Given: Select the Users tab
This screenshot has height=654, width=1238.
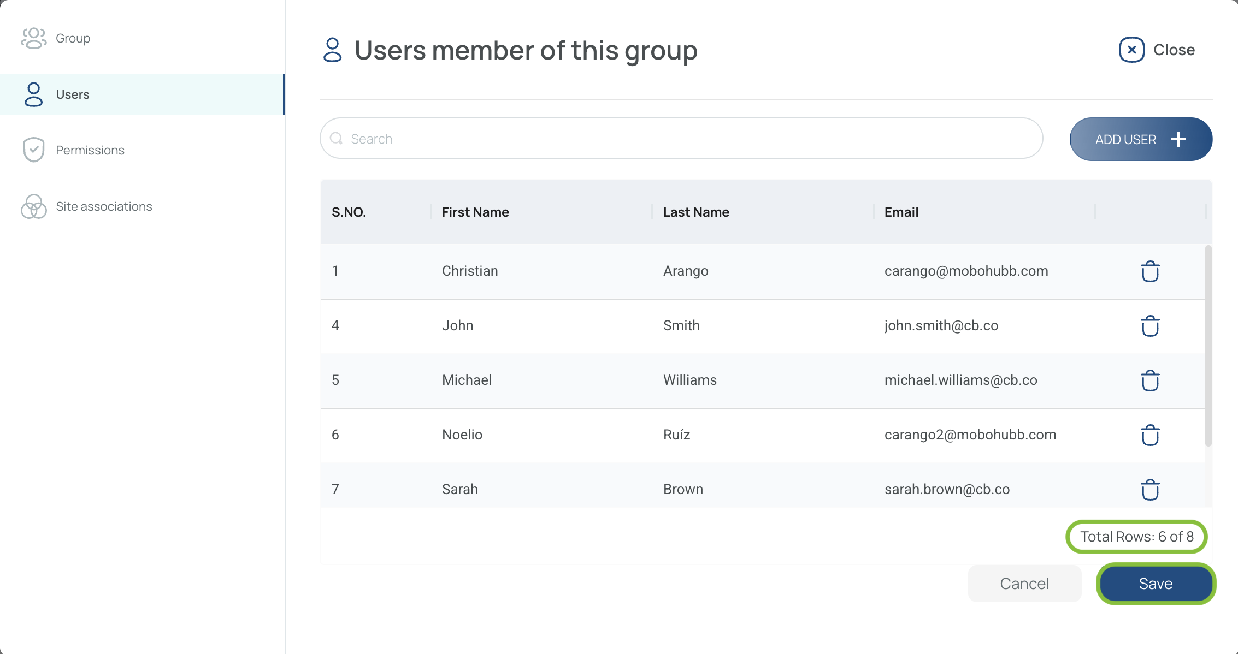Looking at the screenshot, I should [x=142, y=94].
